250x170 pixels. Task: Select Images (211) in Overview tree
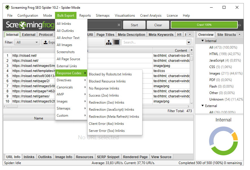226,73
